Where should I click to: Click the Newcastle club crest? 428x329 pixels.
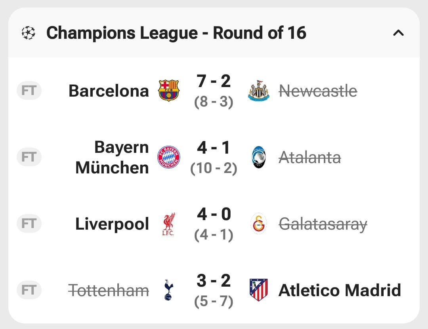[259, 91]
